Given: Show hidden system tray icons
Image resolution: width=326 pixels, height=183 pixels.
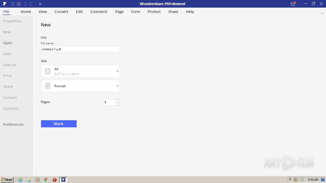Looking at the screenshot, I should coord(290,180).
